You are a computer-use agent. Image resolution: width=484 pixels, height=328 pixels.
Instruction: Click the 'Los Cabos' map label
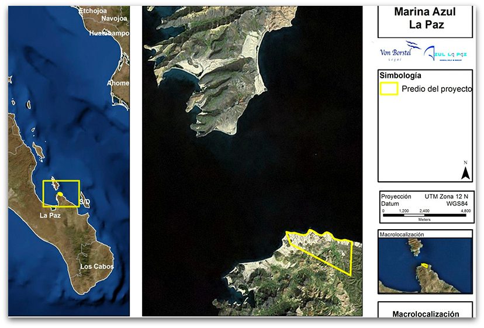tap(97, 266)
